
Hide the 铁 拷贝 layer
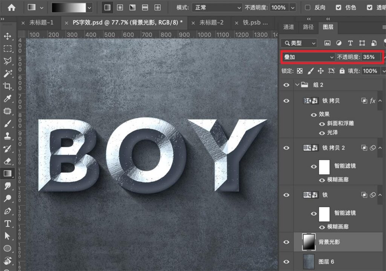(x=286, y=101)
